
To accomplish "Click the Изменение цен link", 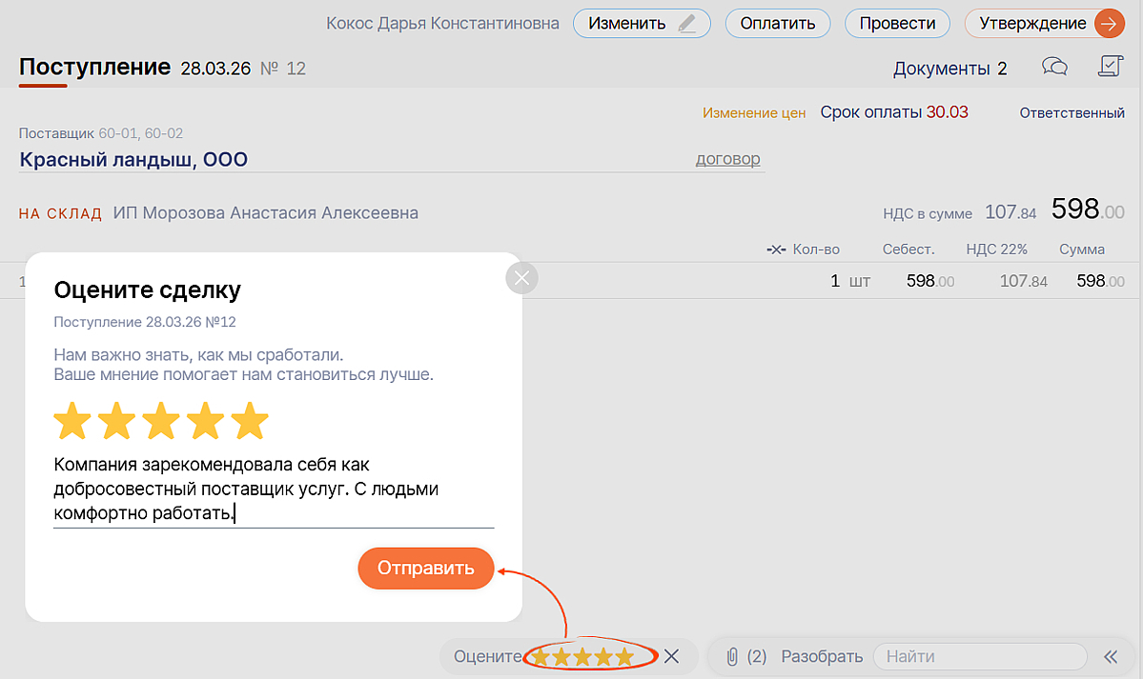I will [x=754, y=112].
